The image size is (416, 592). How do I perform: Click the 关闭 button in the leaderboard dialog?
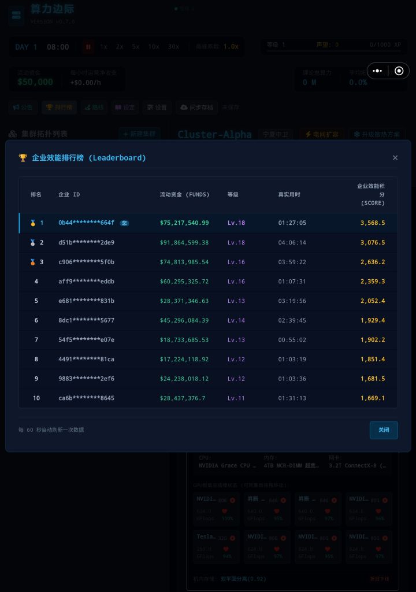click(384, 430)
